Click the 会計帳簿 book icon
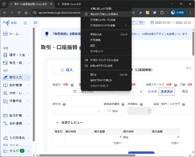Image resolution: width=195 pixels, height=157 pixels. click(6, 85)
